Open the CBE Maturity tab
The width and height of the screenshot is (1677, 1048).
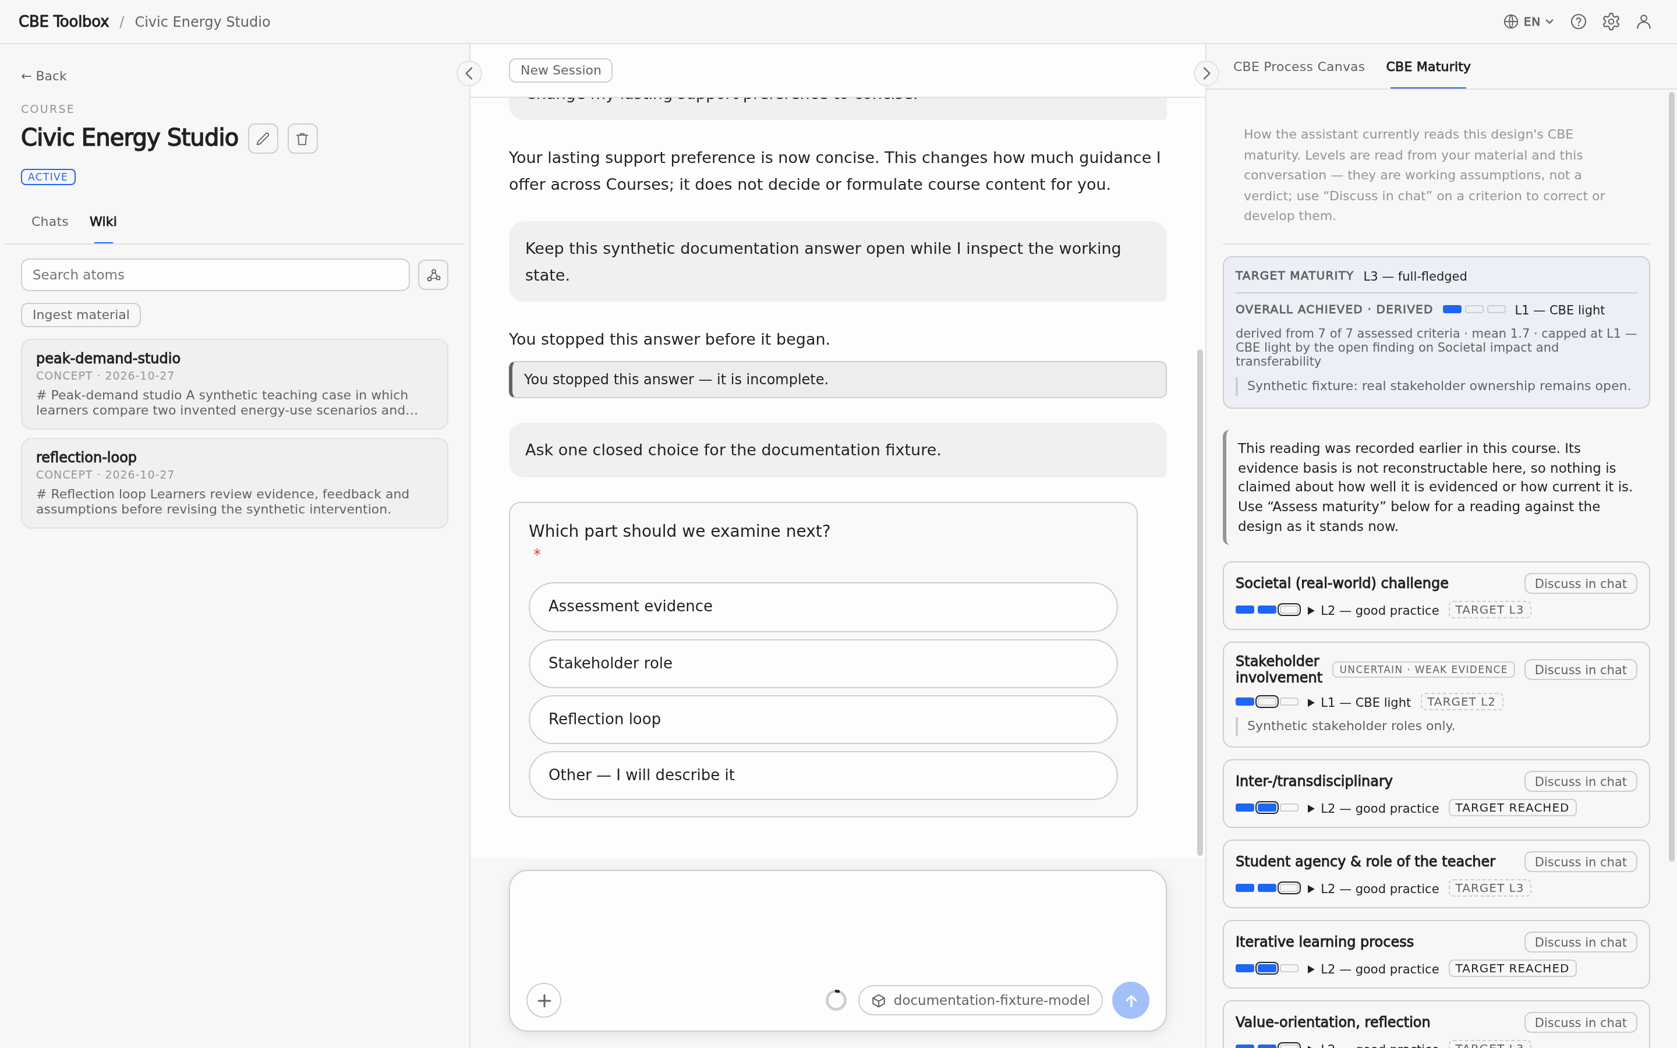point(1428,66)
